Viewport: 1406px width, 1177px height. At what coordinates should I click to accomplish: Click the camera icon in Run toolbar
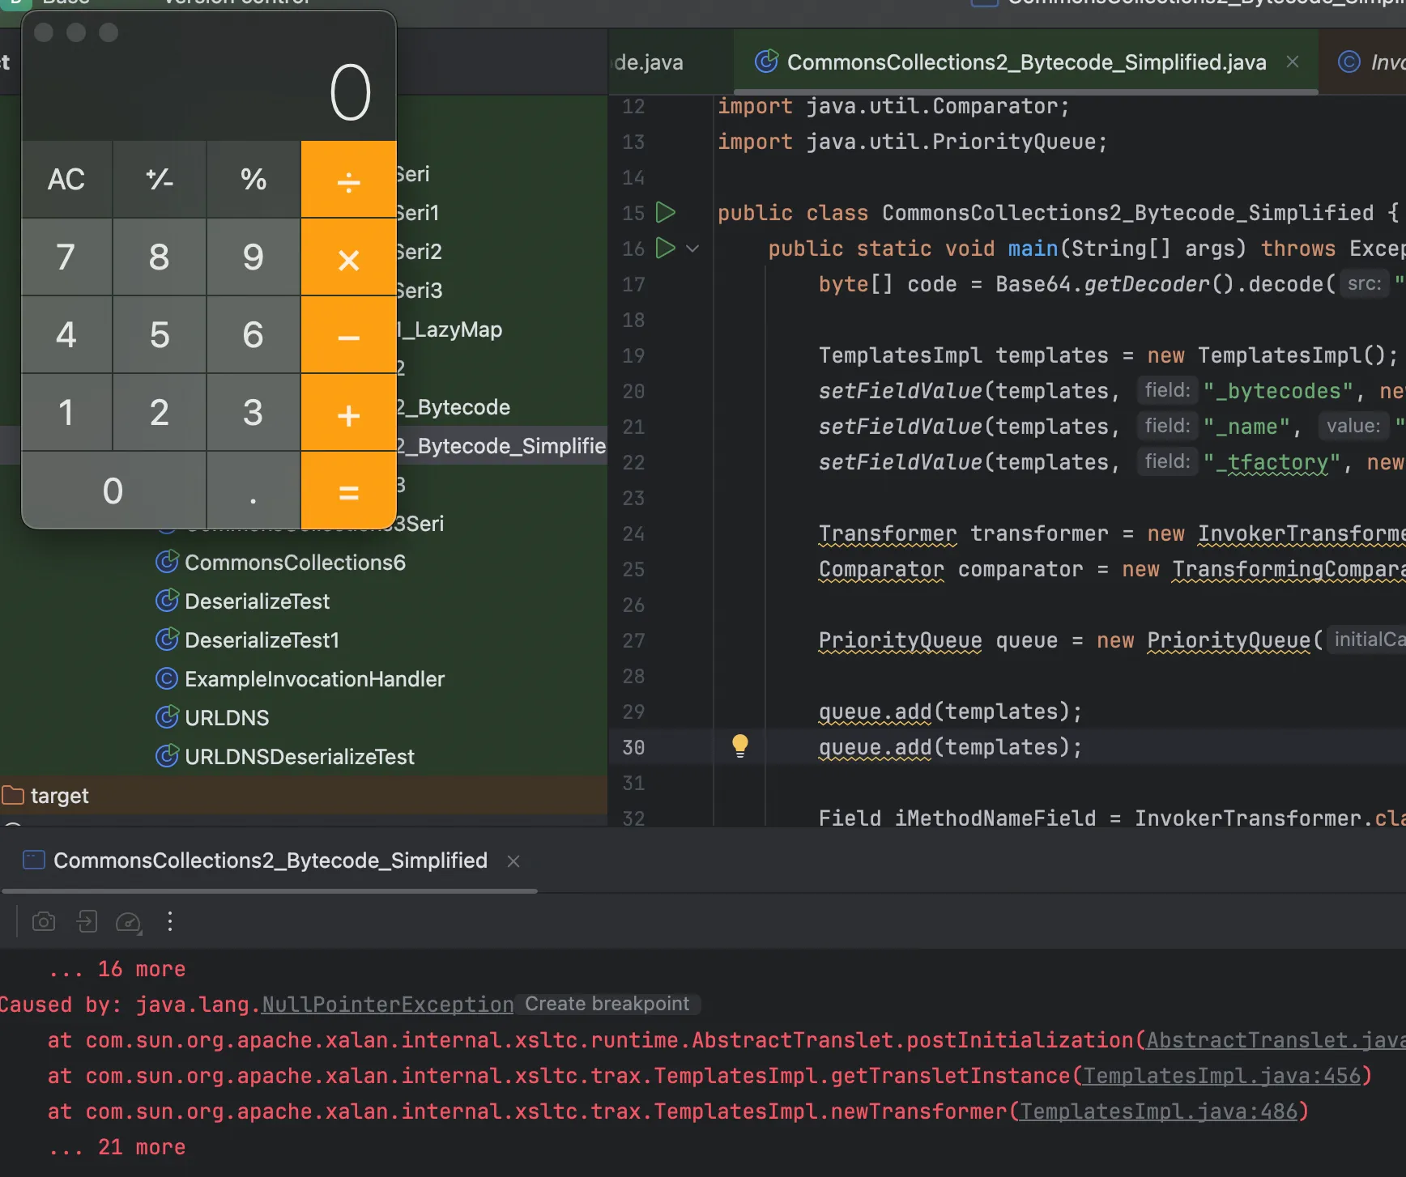tap(44, 921)
